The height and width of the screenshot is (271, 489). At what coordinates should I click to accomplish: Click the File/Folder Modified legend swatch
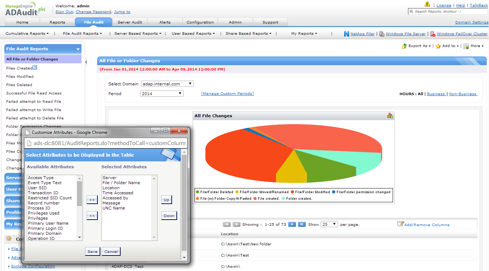292,192
